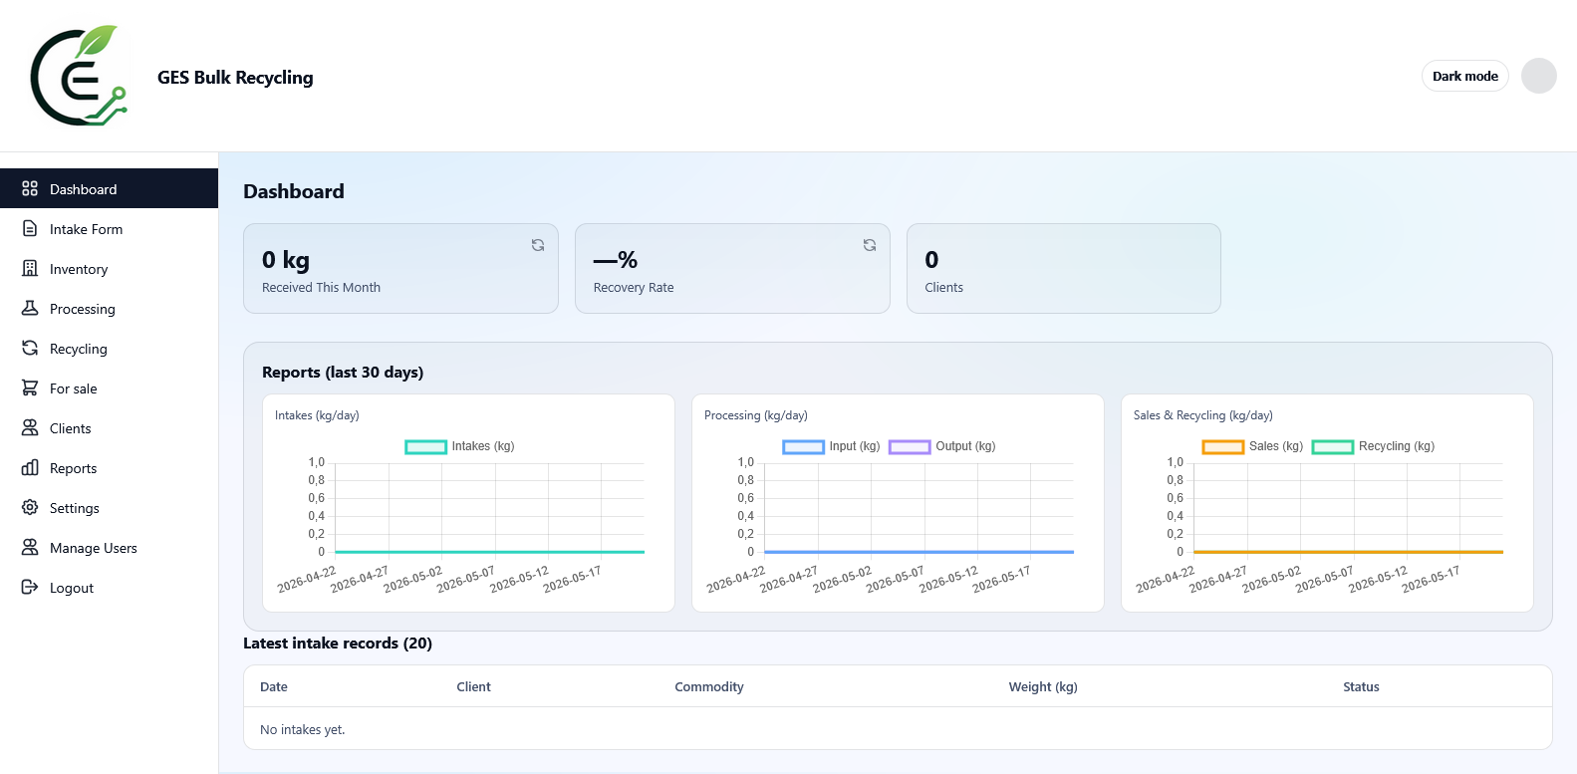Click the Clients people icon

[x=30, y=427]
